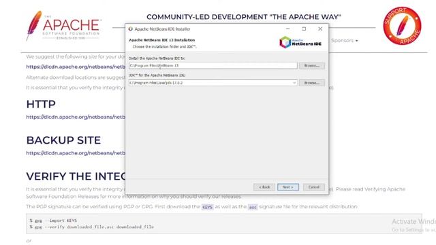
Task: Cancel the NetBeans installation
Action: point(313,187)
